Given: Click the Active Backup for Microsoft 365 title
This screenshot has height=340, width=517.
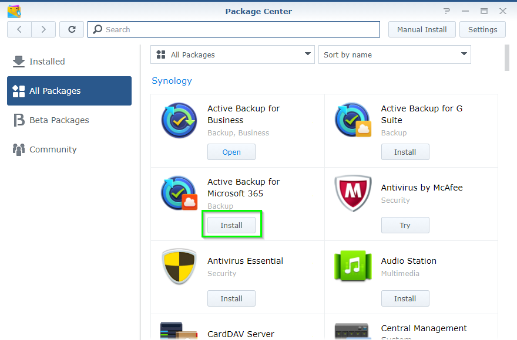Looking at the screenshot, I should click(244, 188).
